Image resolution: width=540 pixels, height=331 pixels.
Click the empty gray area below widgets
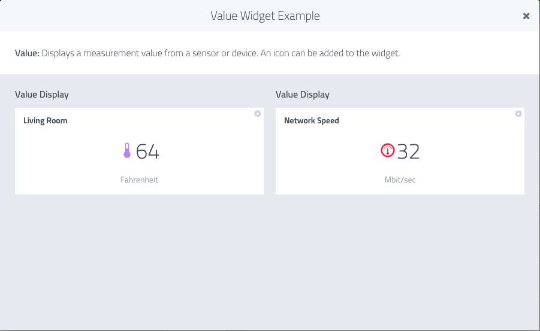[270, 262]
